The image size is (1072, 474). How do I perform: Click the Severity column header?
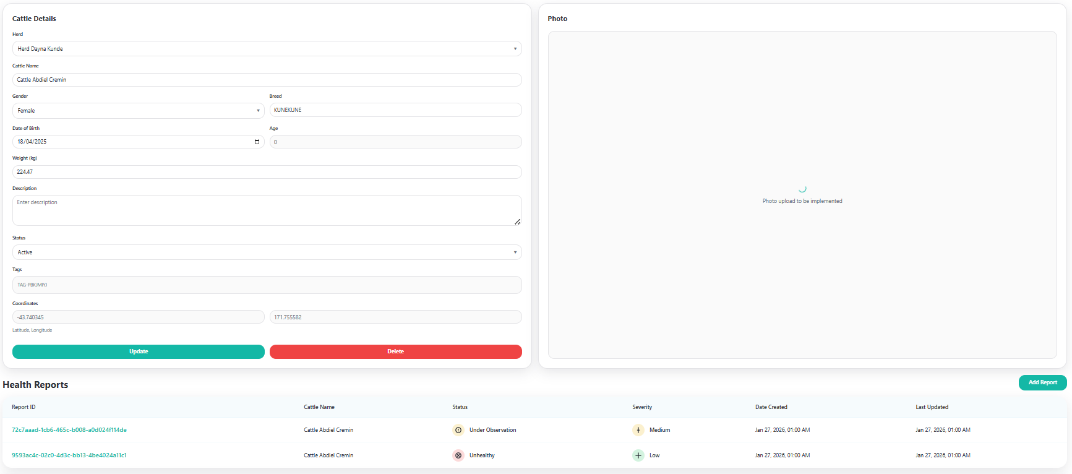(x=642, y=407)
